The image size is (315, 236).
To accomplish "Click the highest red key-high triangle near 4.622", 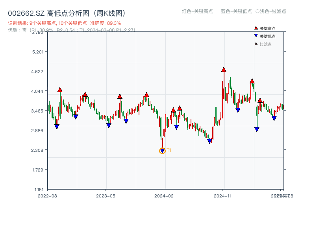I will point(224,70).
